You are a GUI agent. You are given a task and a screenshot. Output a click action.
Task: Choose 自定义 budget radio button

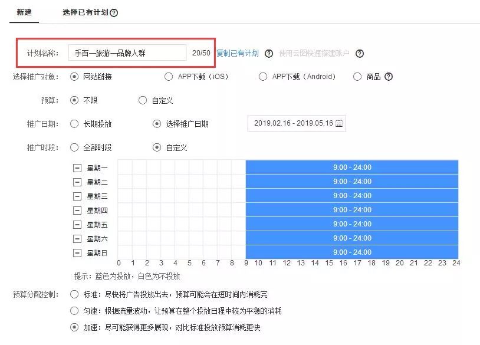[143, 100]
